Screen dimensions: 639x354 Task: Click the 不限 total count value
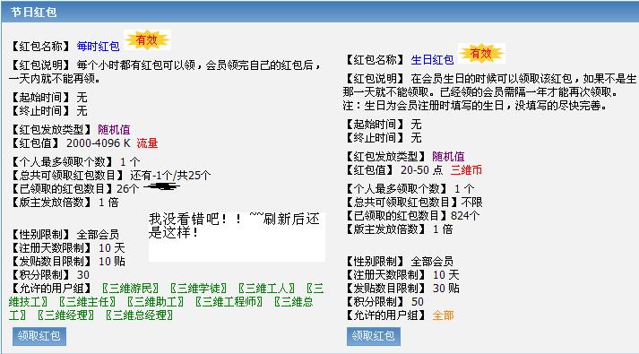click(x=472, y=203)
